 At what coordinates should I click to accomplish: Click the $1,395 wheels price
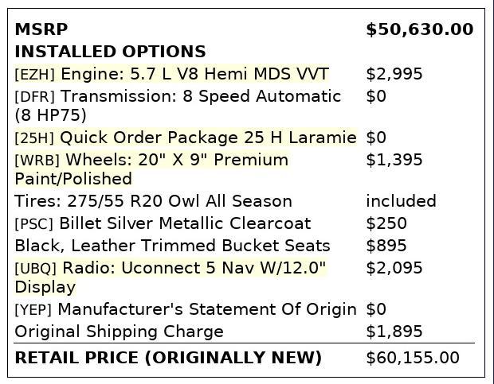click(x=394, y=160)
